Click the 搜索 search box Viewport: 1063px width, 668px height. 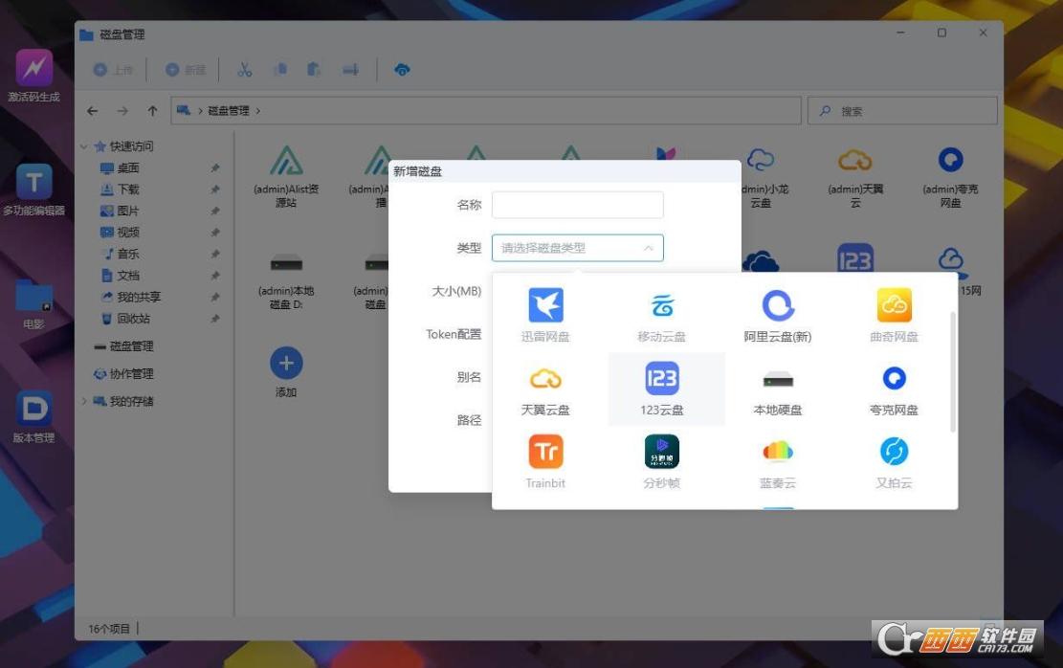(x=902, y=111)
